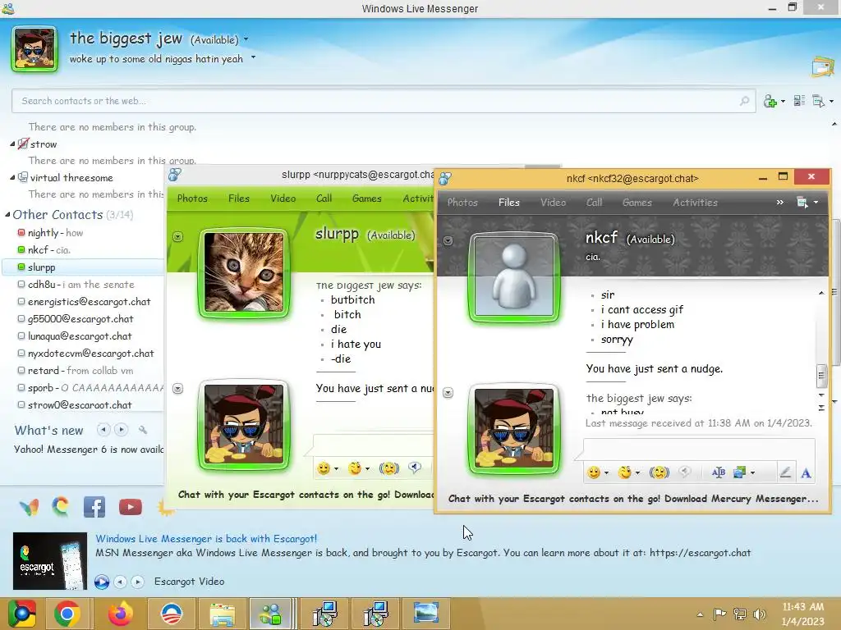This screenshot has width=841, height=630.
Task: Collapse the Other Contacts group
Action: tap(7, 215)
